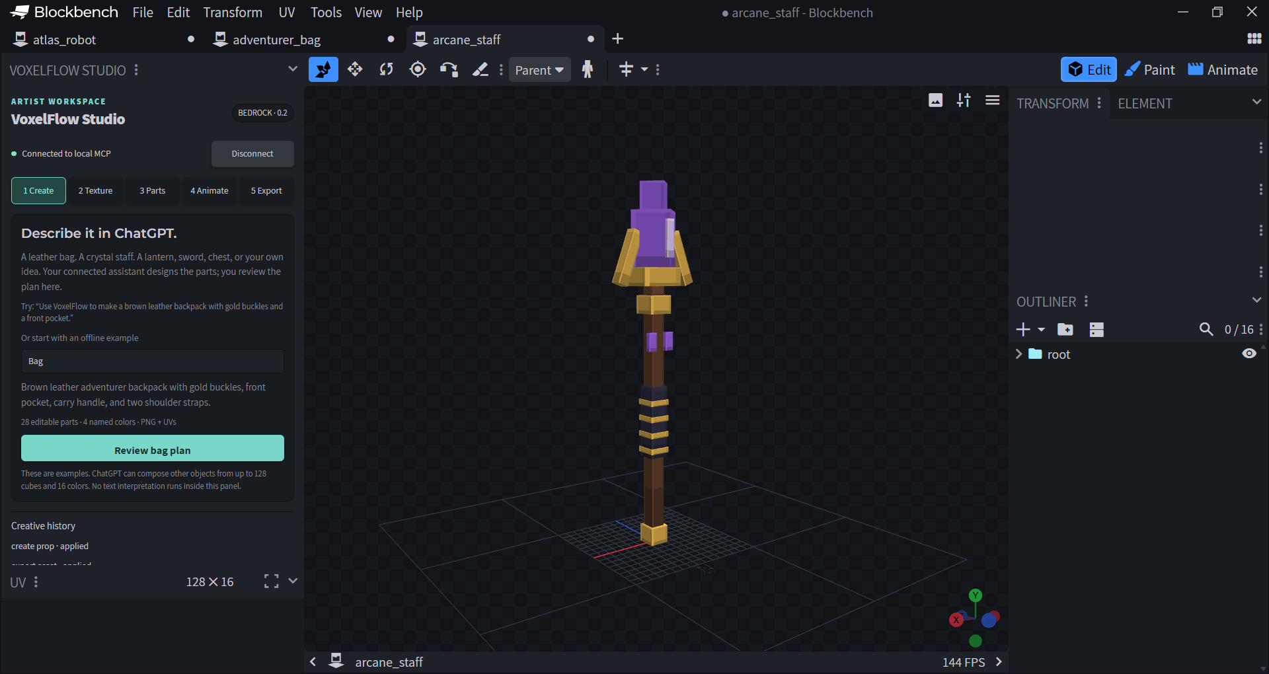Click the player model figure icon

(588, 69)
